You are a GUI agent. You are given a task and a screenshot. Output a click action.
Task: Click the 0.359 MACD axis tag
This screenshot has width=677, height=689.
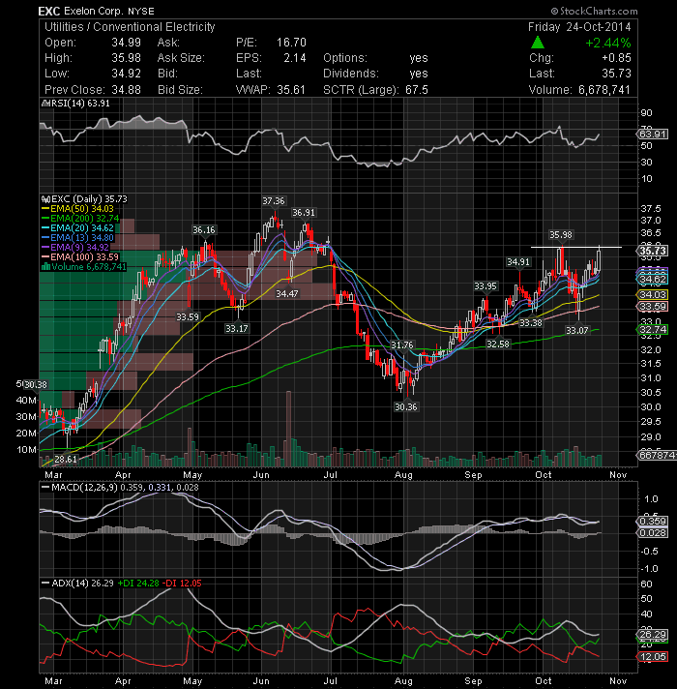[x=653, y=521]
